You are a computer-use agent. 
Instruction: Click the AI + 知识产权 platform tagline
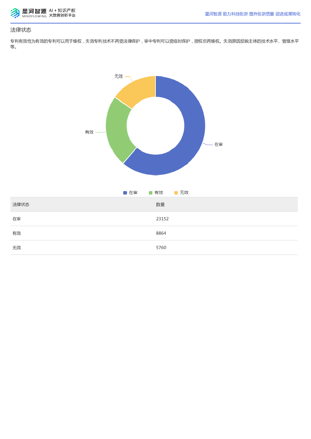click(x=62, y=11)
